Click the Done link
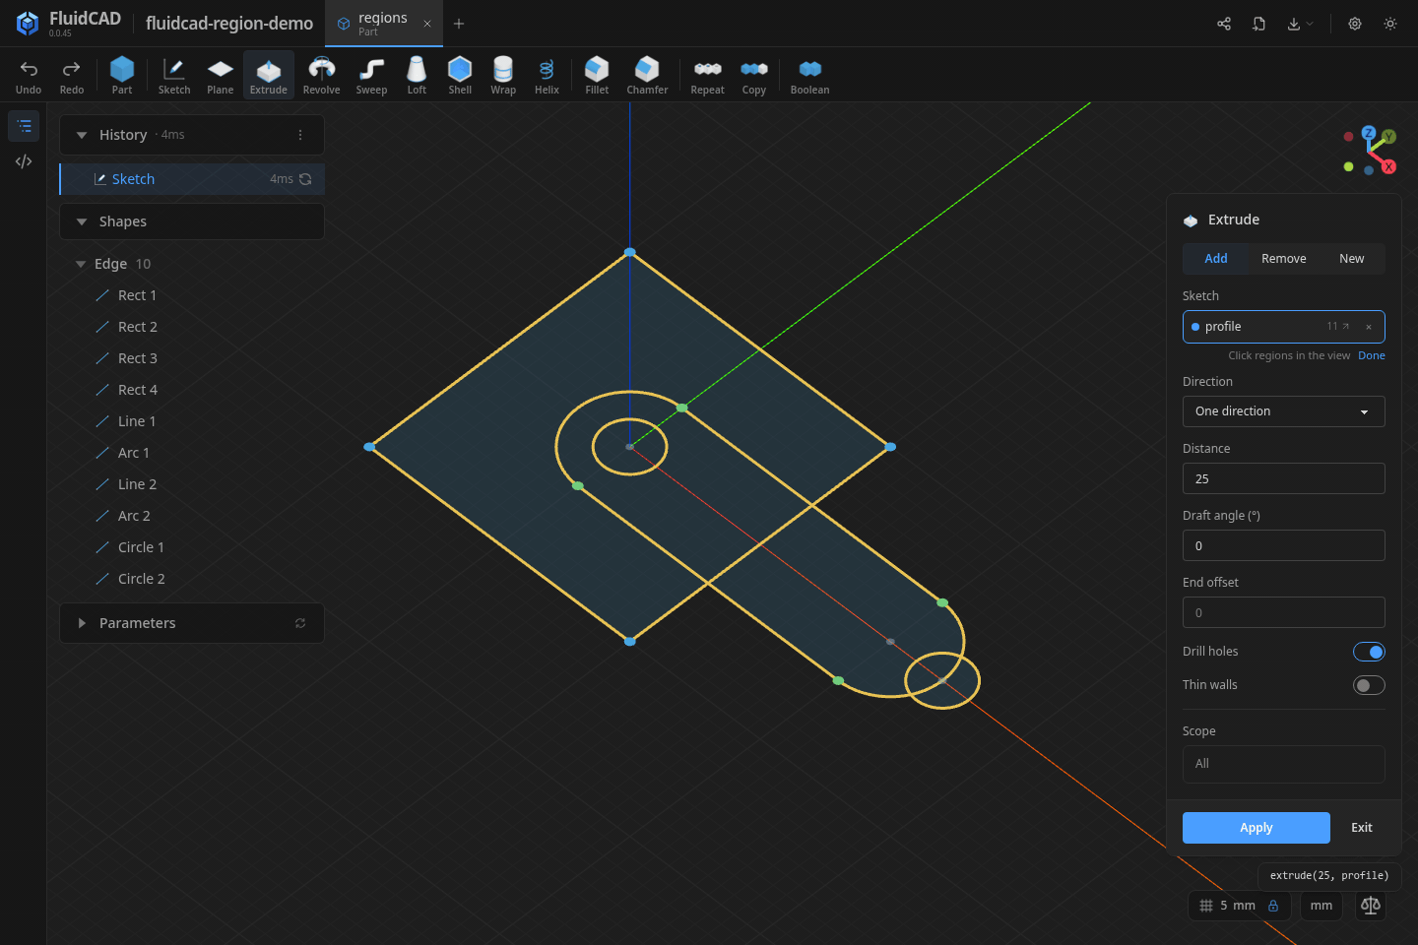 pyautogui.click(x=1372, y=356)
